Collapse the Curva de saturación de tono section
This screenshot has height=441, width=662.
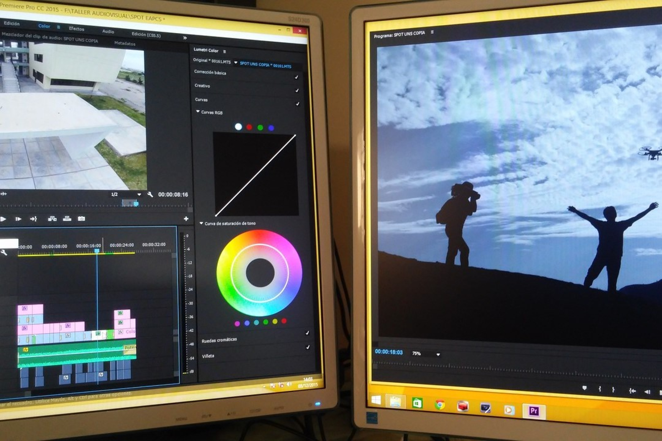[201, 223]
